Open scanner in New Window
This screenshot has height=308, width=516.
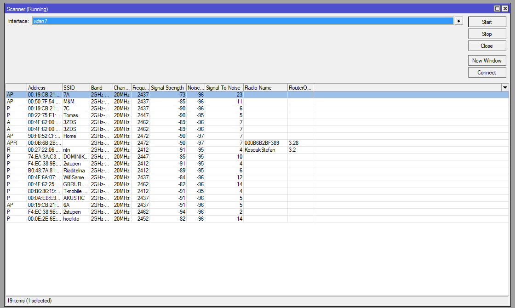(x=487, y=61)
